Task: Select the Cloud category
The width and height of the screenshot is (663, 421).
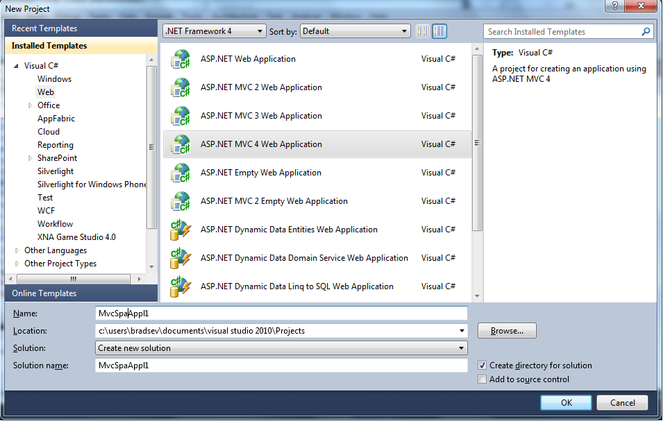Action: tap(49, 132)
